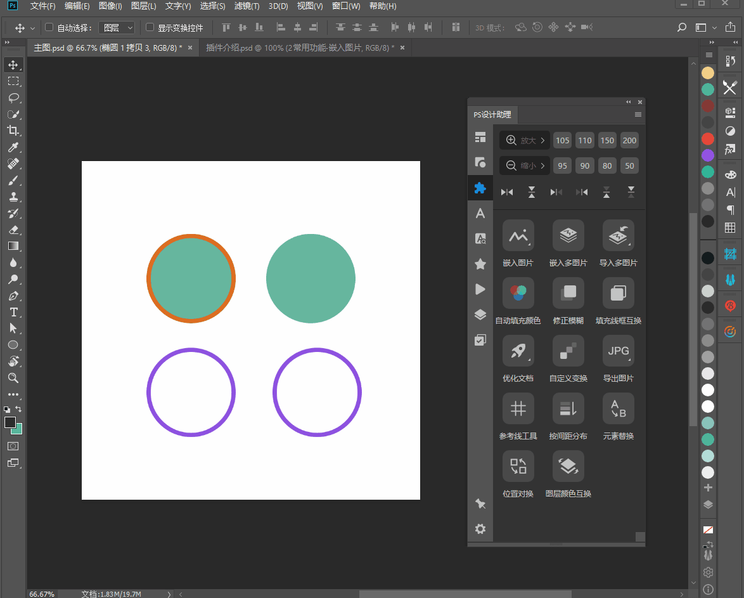Click the 150 zoom percent button
744x598 pixels.
tap(607, 140)
